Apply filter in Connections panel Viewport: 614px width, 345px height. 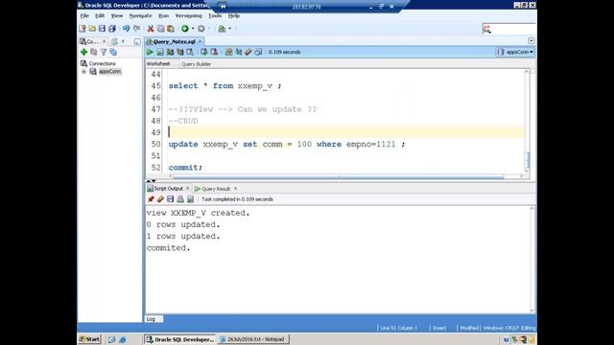[104, 52]
